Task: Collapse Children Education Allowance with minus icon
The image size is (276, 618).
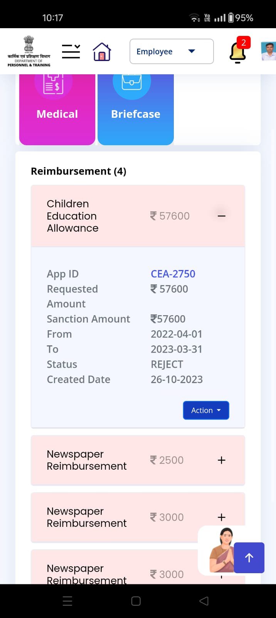Action: pyautogui.click(x=221, y=216)
